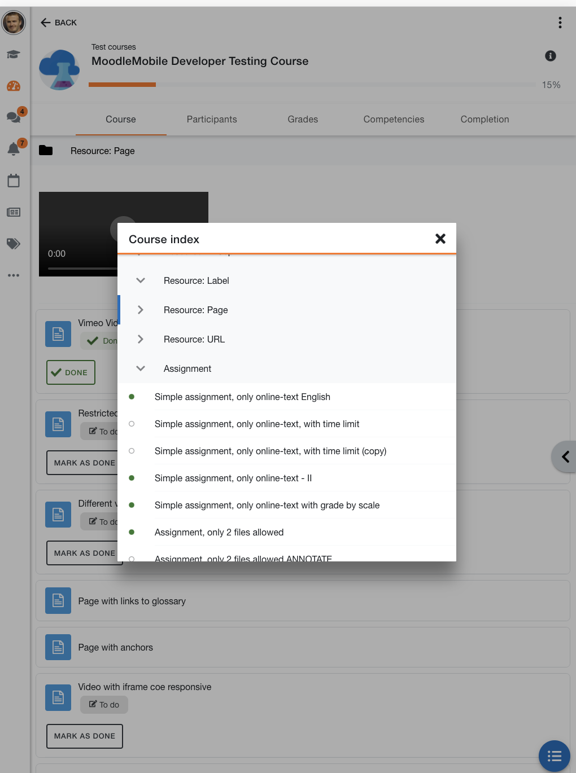The height and width of the screenshot is (773, 576).
Task: Expand Resource: Page section chevron
Action: 141,310
